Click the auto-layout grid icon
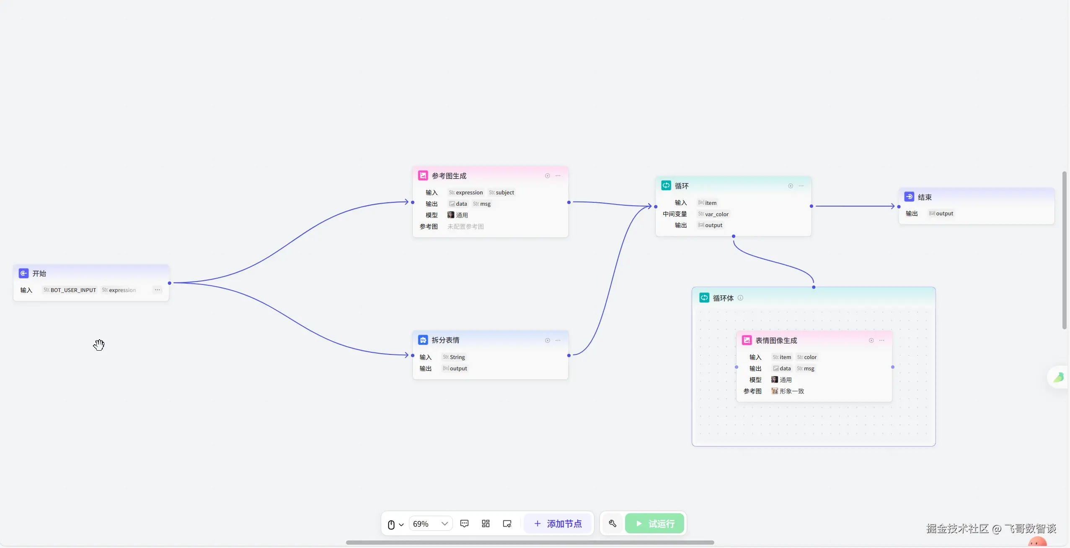This screenshot has height=548, width=1070. pyautogui.click(x=486, y=524)
